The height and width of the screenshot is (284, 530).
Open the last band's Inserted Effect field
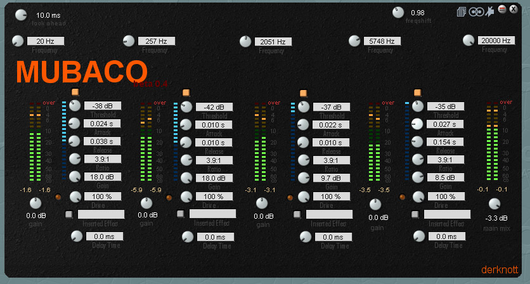[447, 214]
